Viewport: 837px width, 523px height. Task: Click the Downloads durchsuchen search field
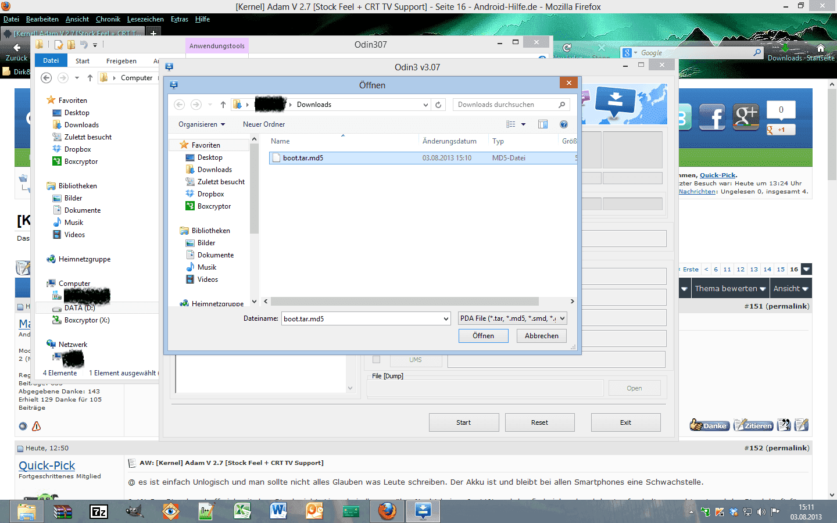[512, 105]
